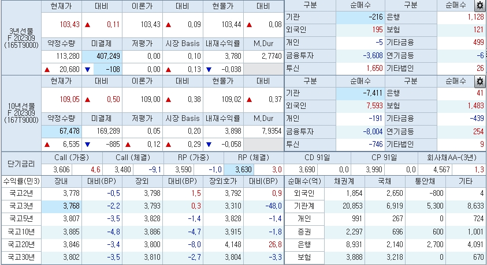Open settings gear in 3-year futures investor panel
Viewport: 487px width, 265px height.
pos(479,6)
